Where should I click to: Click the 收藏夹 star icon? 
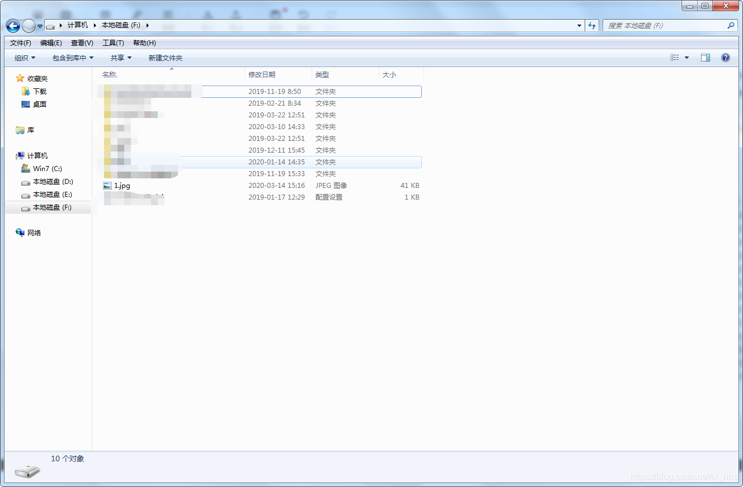(20, 78)
